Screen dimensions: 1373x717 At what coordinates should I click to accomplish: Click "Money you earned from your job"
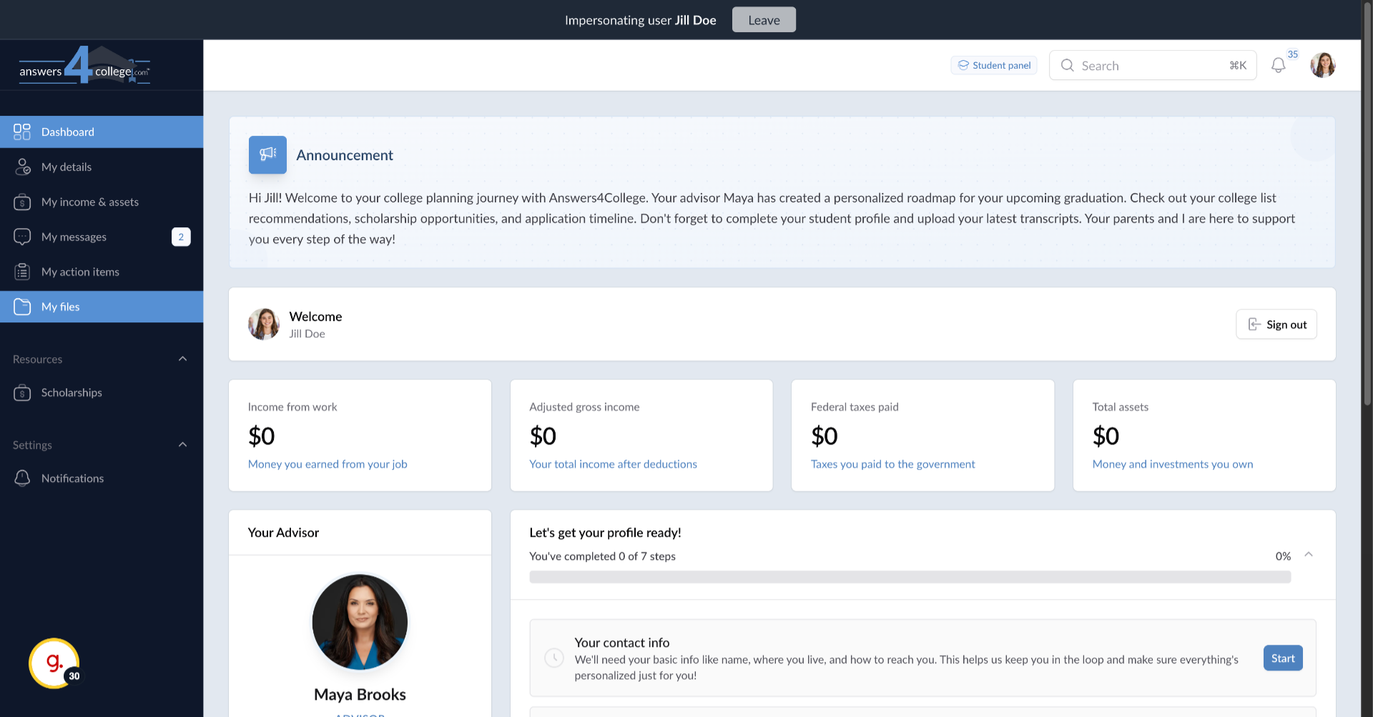tap(328, 464)
